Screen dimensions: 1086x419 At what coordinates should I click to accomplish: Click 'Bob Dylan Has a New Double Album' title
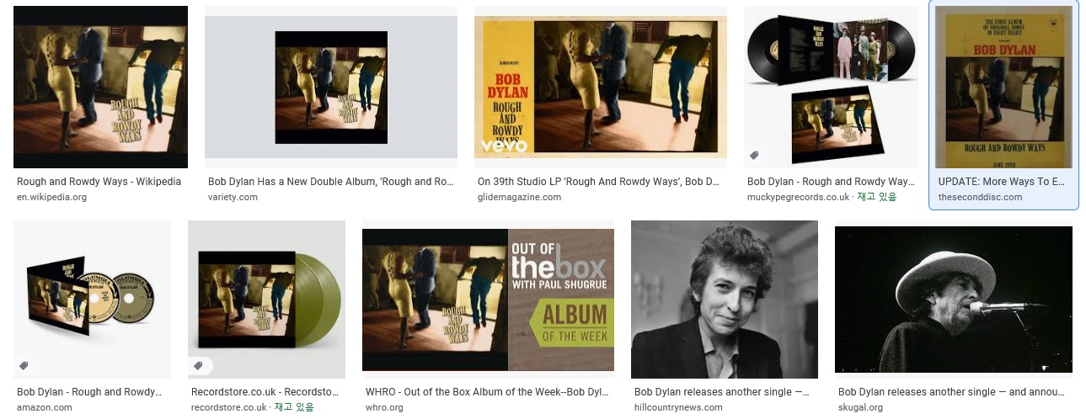tap(331, 182)
